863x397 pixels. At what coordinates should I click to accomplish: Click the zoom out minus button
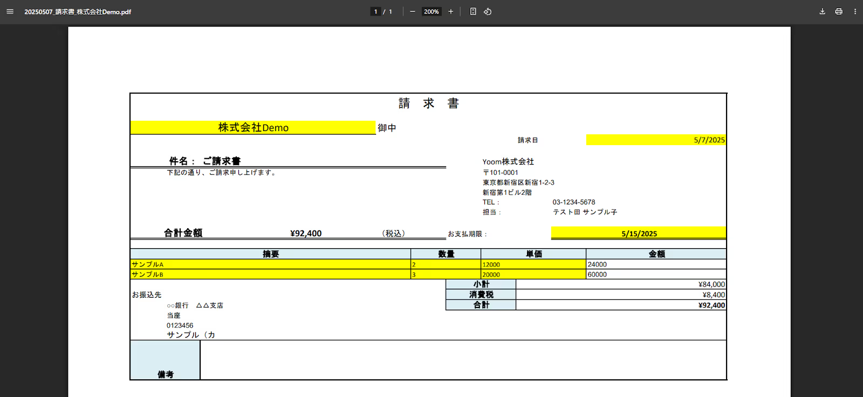point(413,11)
